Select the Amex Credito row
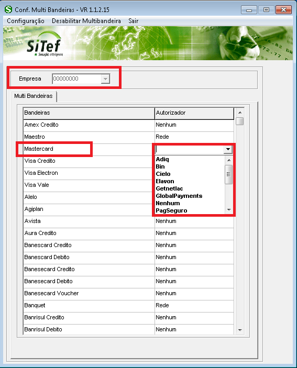This screenshot has height=368, width=297. pyautogui.click(x=89, y=125)
